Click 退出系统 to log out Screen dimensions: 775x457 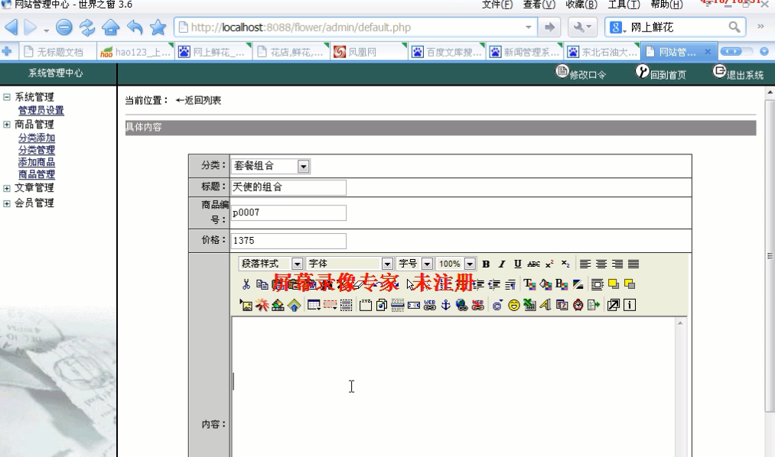[738, 73]
